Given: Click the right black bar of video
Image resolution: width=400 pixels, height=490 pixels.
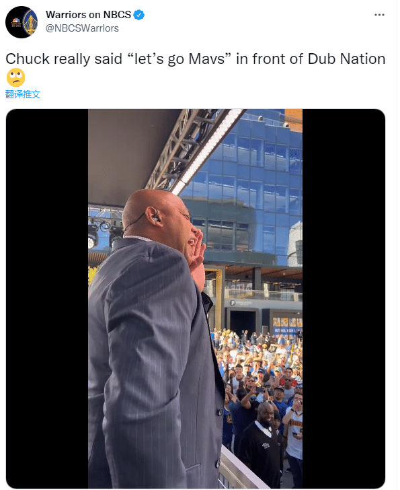Looking at the screenshot, I should tap(344, 298).
